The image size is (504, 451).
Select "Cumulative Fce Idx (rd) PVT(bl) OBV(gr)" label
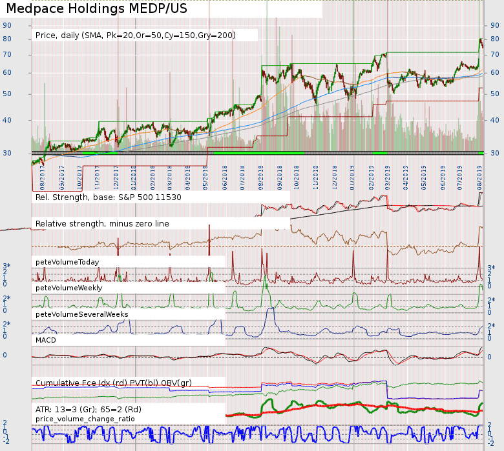pyautogui.click(x=114, y=383)
